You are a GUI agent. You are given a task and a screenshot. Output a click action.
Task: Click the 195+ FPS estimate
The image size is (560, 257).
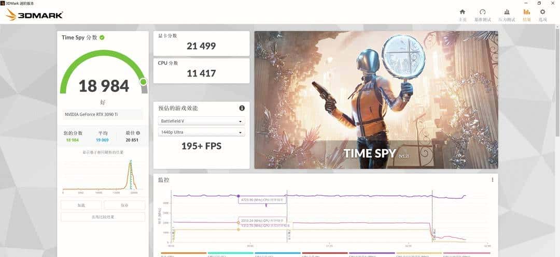pyautogui.click(x=201, y=146)
